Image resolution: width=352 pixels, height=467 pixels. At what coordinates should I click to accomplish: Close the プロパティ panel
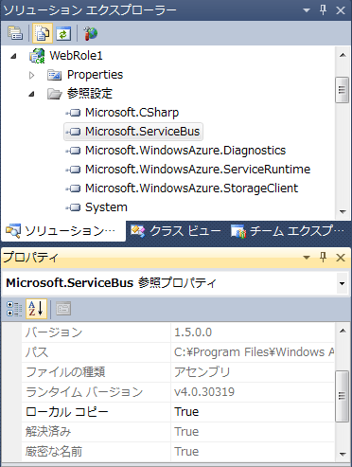(x=341, y=258)
